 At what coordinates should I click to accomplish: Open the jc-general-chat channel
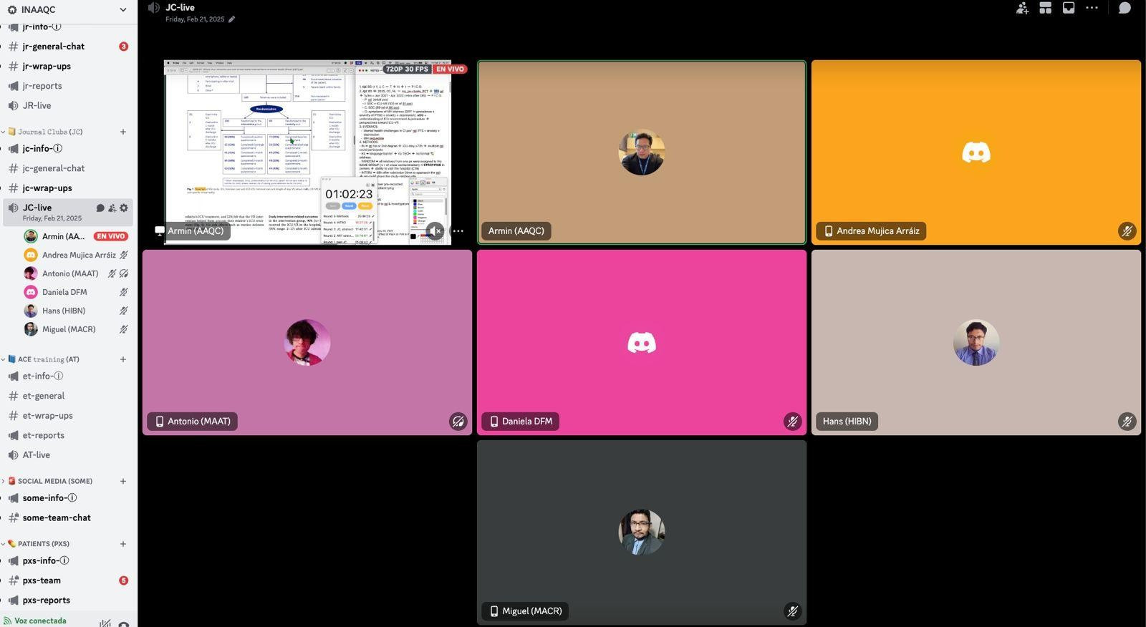pos(54,168)
